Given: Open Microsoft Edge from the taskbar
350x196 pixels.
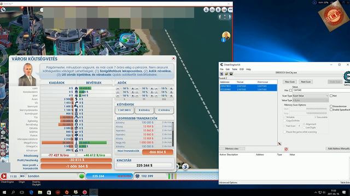Looking at the screenshot, I should (x=31, y=192).
